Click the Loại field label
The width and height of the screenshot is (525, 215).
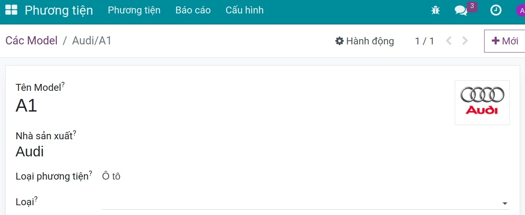(25, 202)
